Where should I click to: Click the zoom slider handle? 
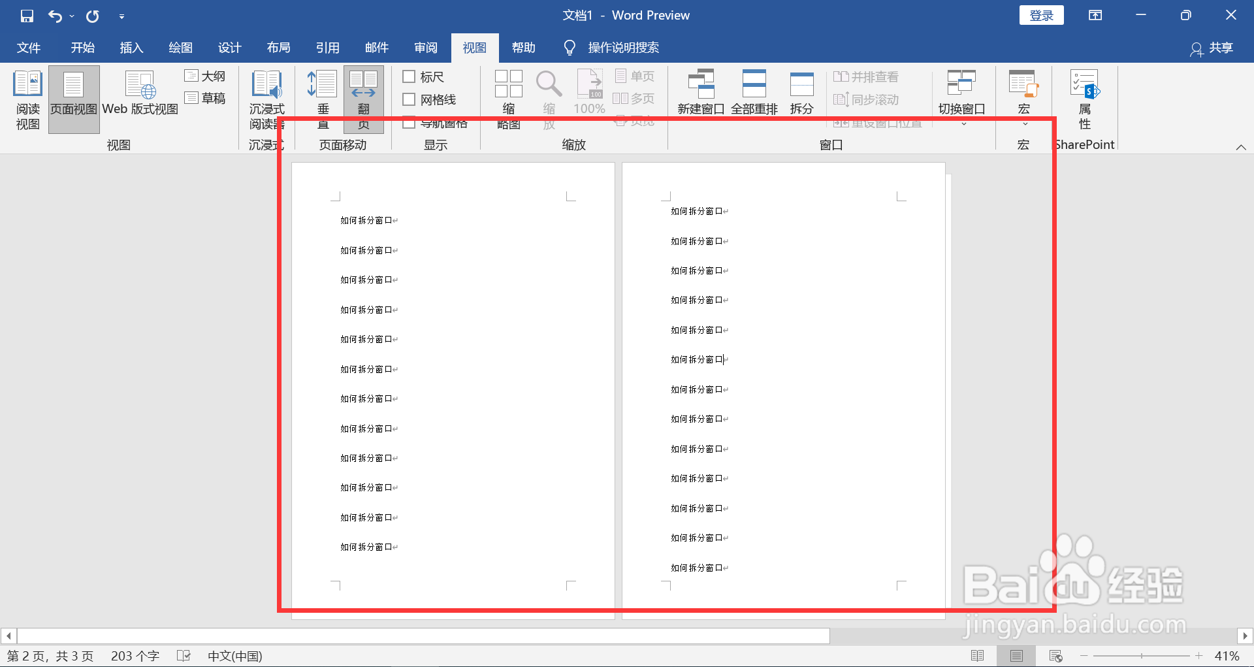pos(1142,656)
